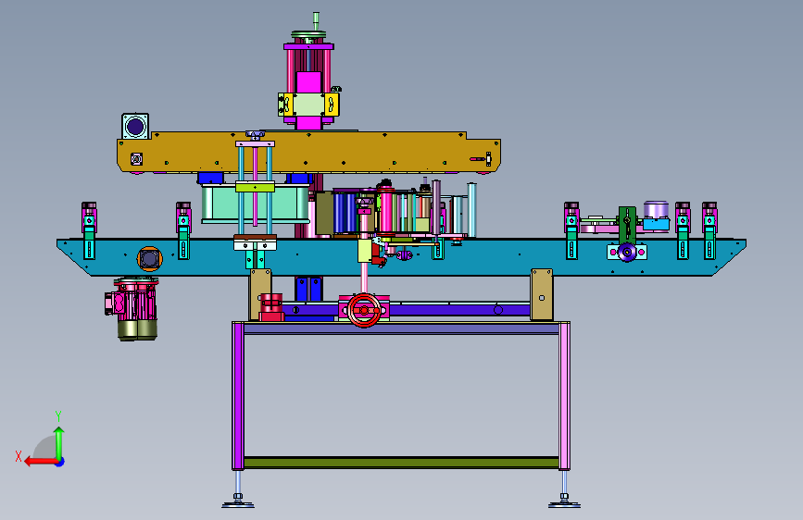Select the left leveling foot of the stand
This screenshot has width=803, height=520.
(x=238, y=501)
